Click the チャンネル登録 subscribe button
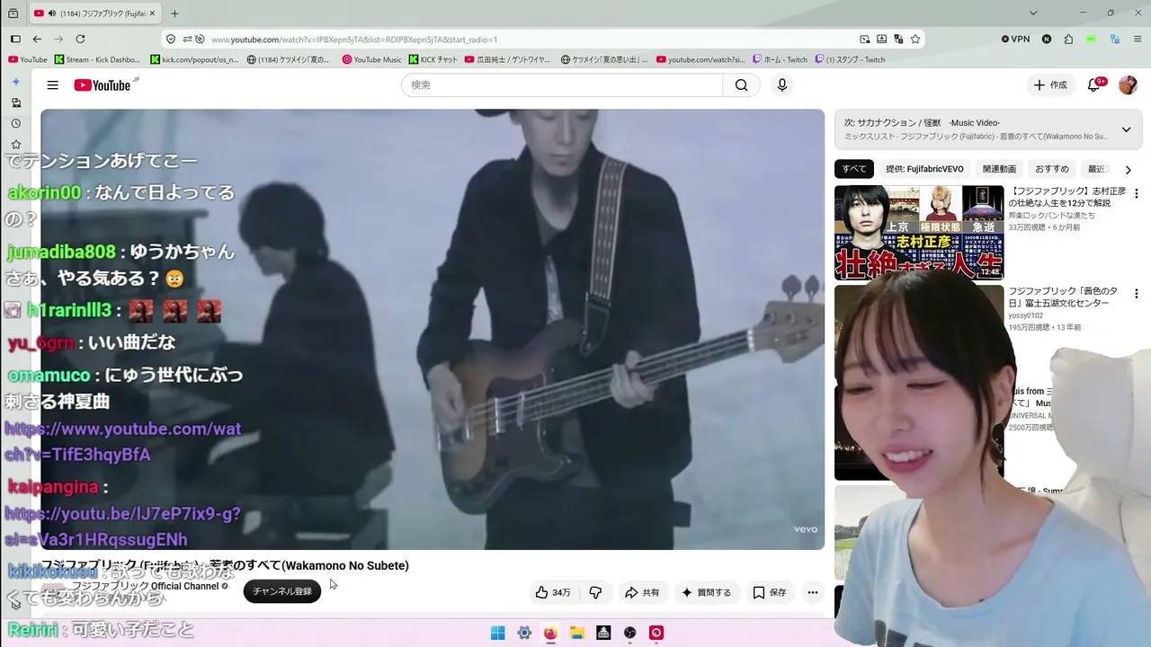The image size is (1151, 647). (x=282, y=591)
